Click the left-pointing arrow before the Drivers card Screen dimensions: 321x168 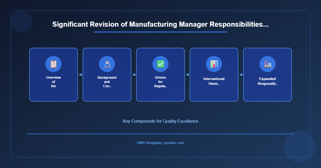coord(134,75)
